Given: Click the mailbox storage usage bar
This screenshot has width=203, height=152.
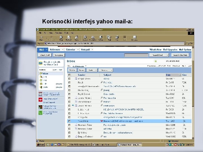Looking at the screenshot, I should tap(173, 61).
